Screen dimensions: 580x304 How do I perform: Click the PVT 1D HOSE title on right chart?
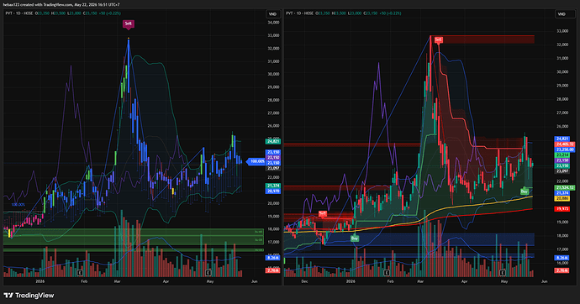(299, 13)
